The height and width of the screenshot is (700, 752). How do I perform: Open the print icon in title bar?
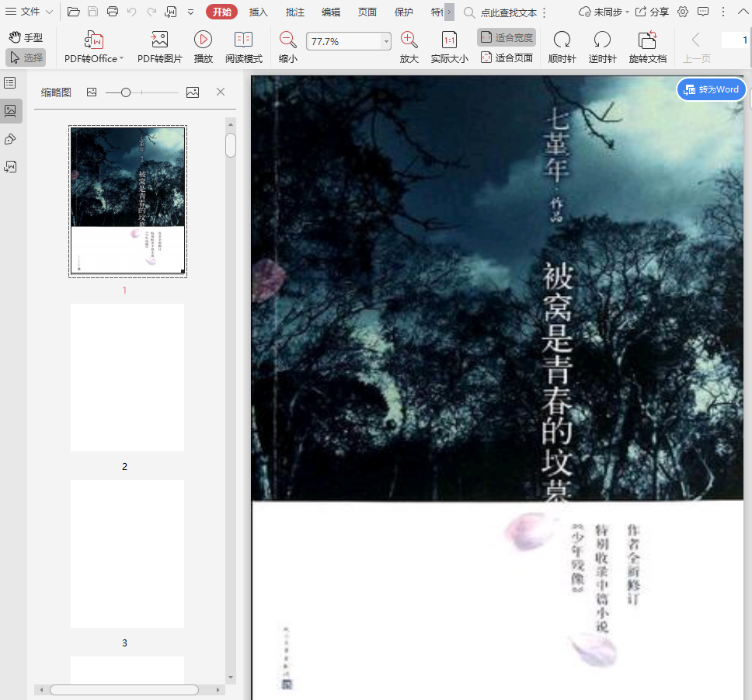click(x=113, y=12)
